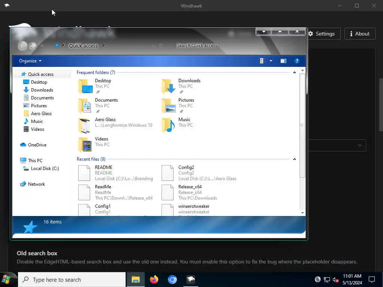
Task: Select the Music folder icon in Frequent folders
Action: coord(168,125)
